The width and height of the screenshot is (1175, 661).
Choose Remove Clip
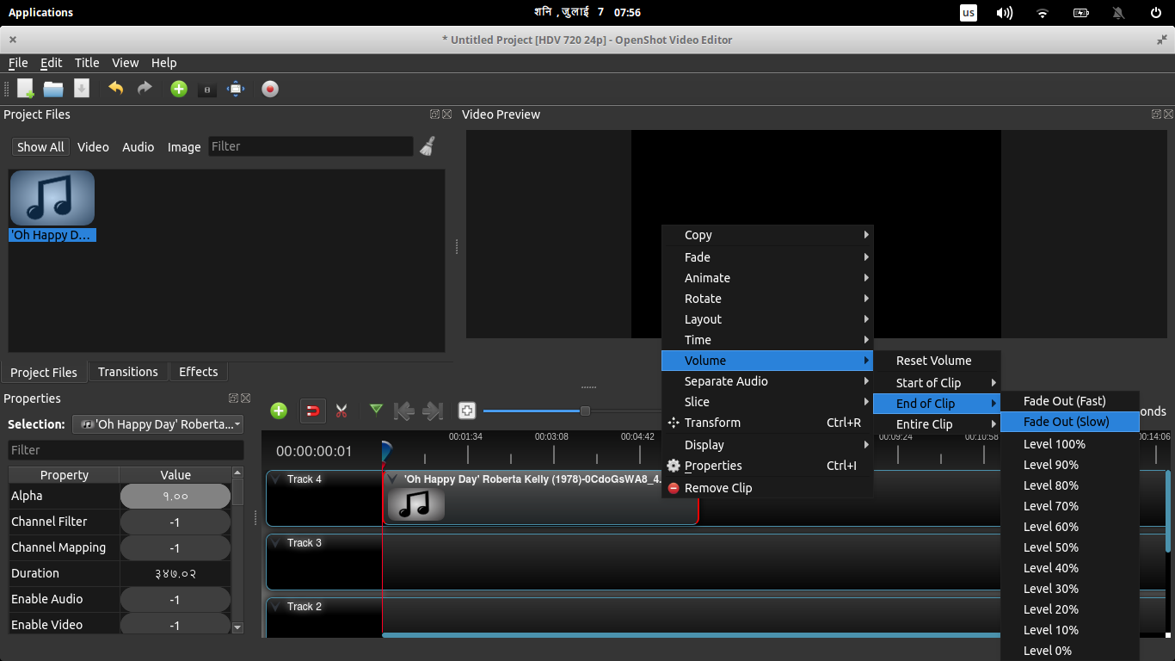767,488
